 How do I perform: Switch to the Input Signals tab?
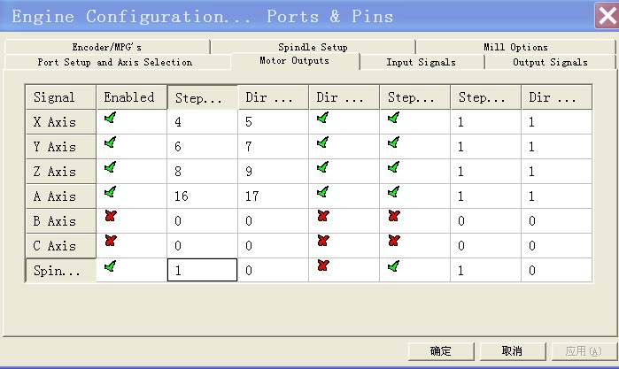click(421, 63)
